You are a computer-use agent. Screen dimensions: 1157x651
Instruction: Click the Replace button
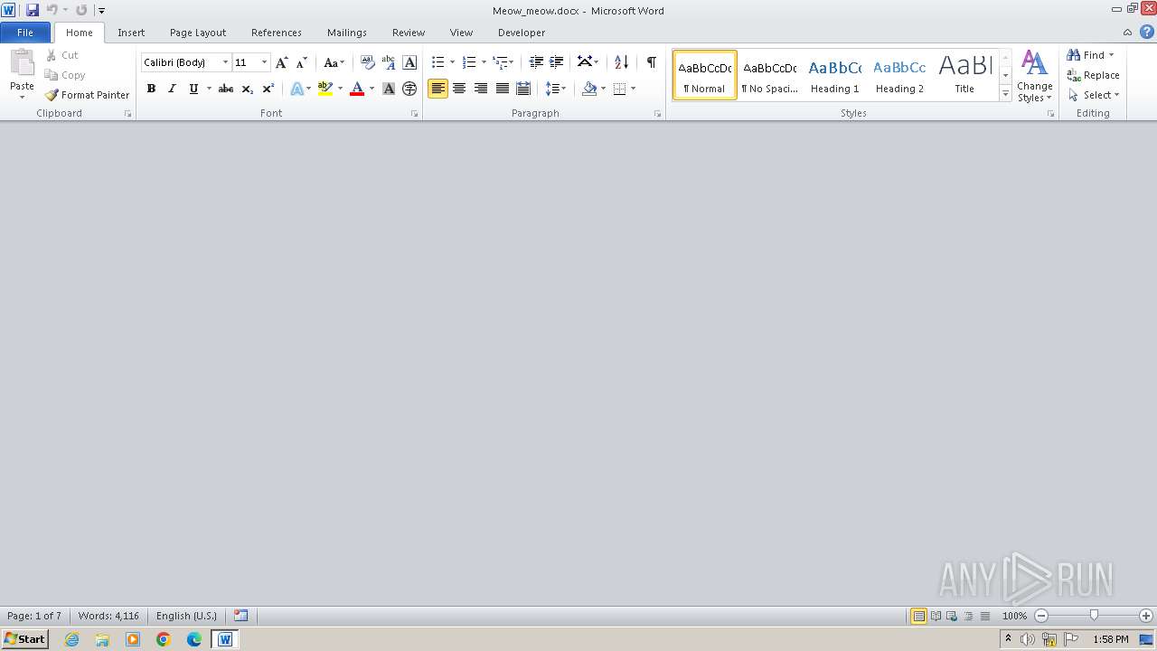pos(1094,75)
